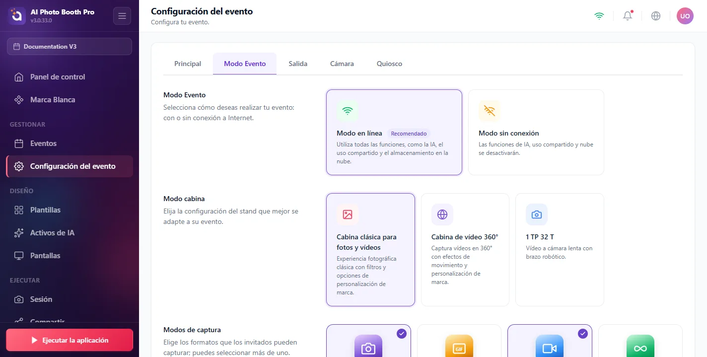This screenshot has height=357, width=707.
Task: Click the Marca Blanca diamond icon
Action: [x=19, y=100]
